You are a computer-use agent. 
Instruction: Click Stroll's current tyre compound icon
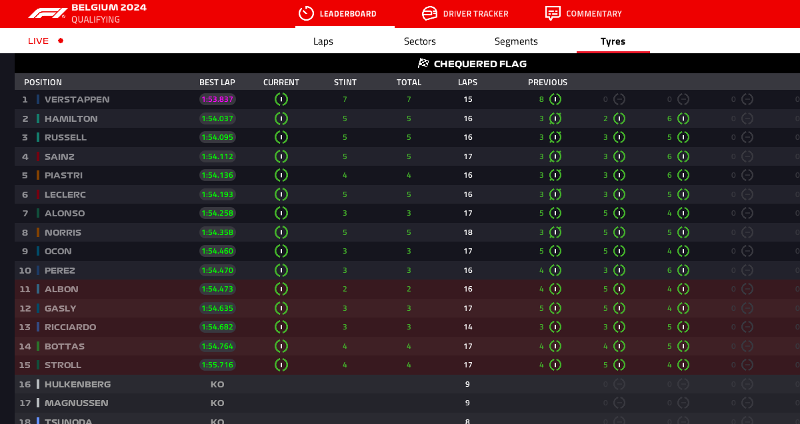[x=281, y=365]
